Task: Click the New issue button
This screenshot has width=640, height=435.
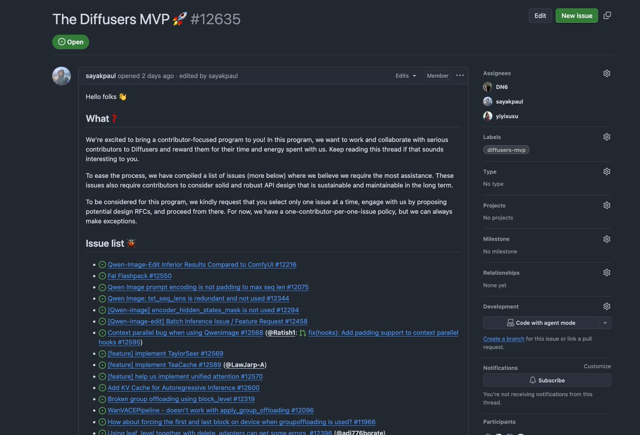Action: point(577,15)
